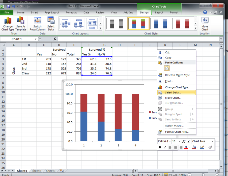
Task: Open Excel Help question mark icon
Action: (205, 12)
